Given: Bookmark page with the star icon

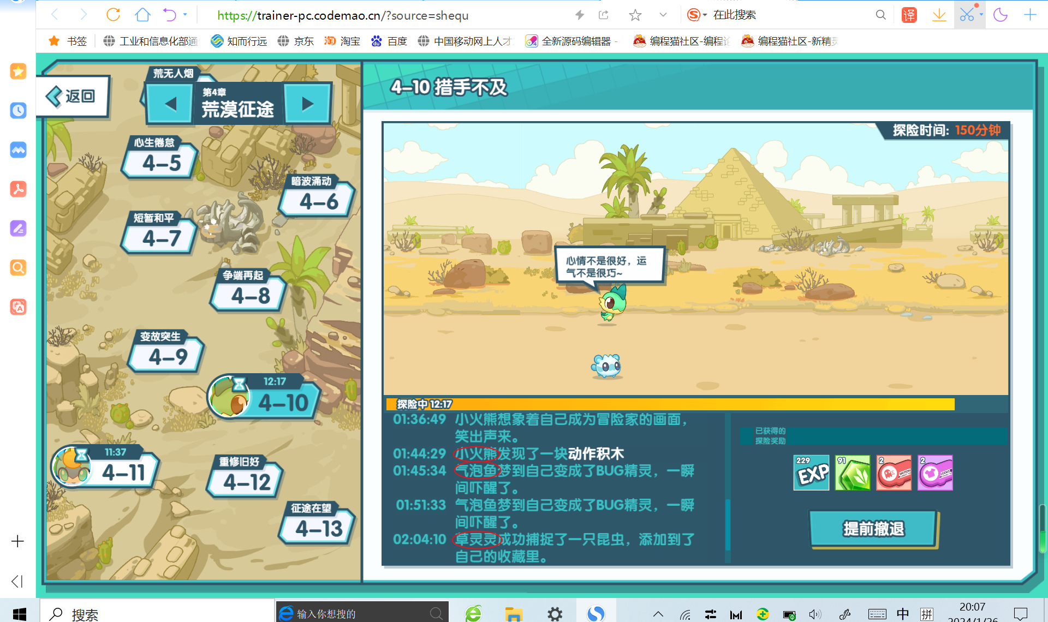Looking at the screenshot, I should pyautogui.click(x=635, y=15).
